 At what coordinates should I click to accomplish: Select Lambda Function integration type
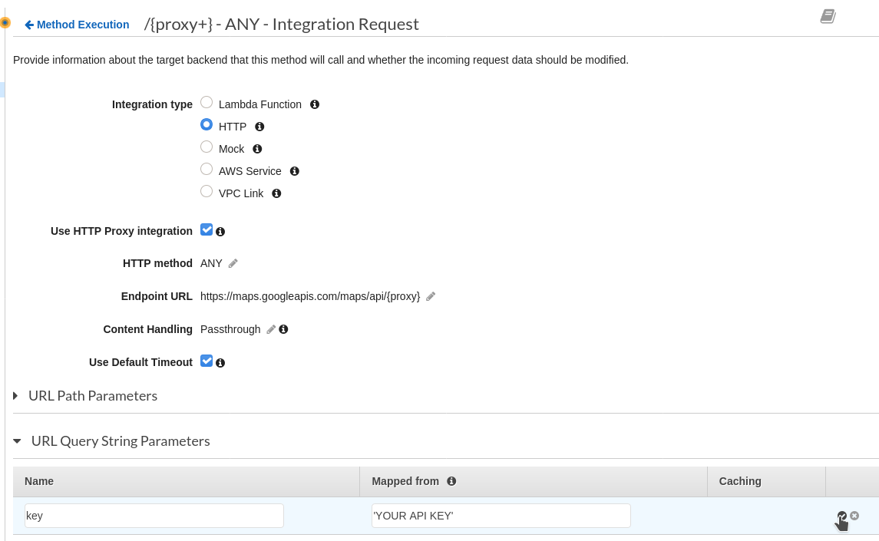(207, 102)
